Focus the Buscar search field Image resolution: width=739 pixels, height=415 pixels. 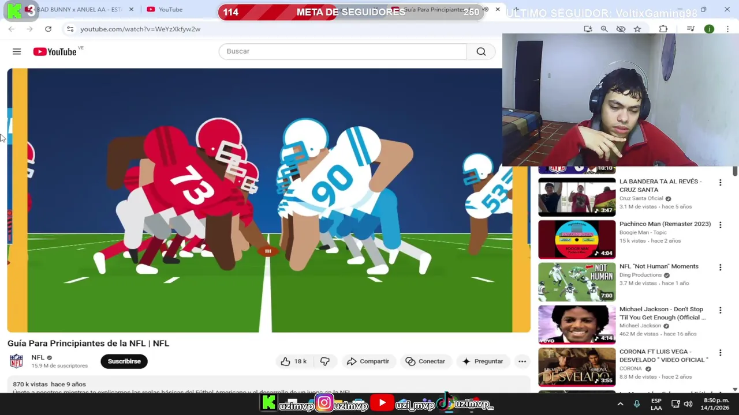(x=342, y=51)
